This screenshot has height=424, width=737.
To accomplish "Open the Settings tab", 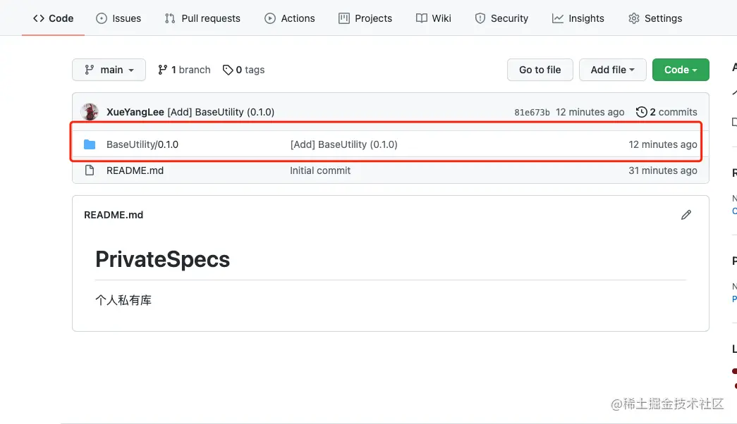I will pos(655,18).
